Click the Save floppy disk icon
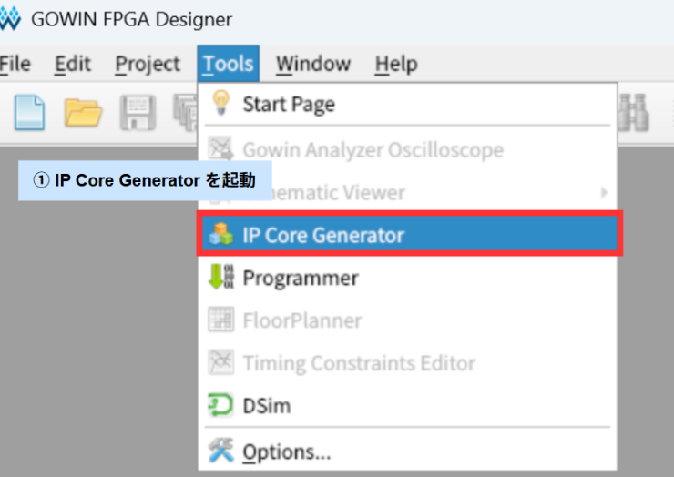This screenshot has width=674, height=477. pyautogui.click(x=138, y=112)
